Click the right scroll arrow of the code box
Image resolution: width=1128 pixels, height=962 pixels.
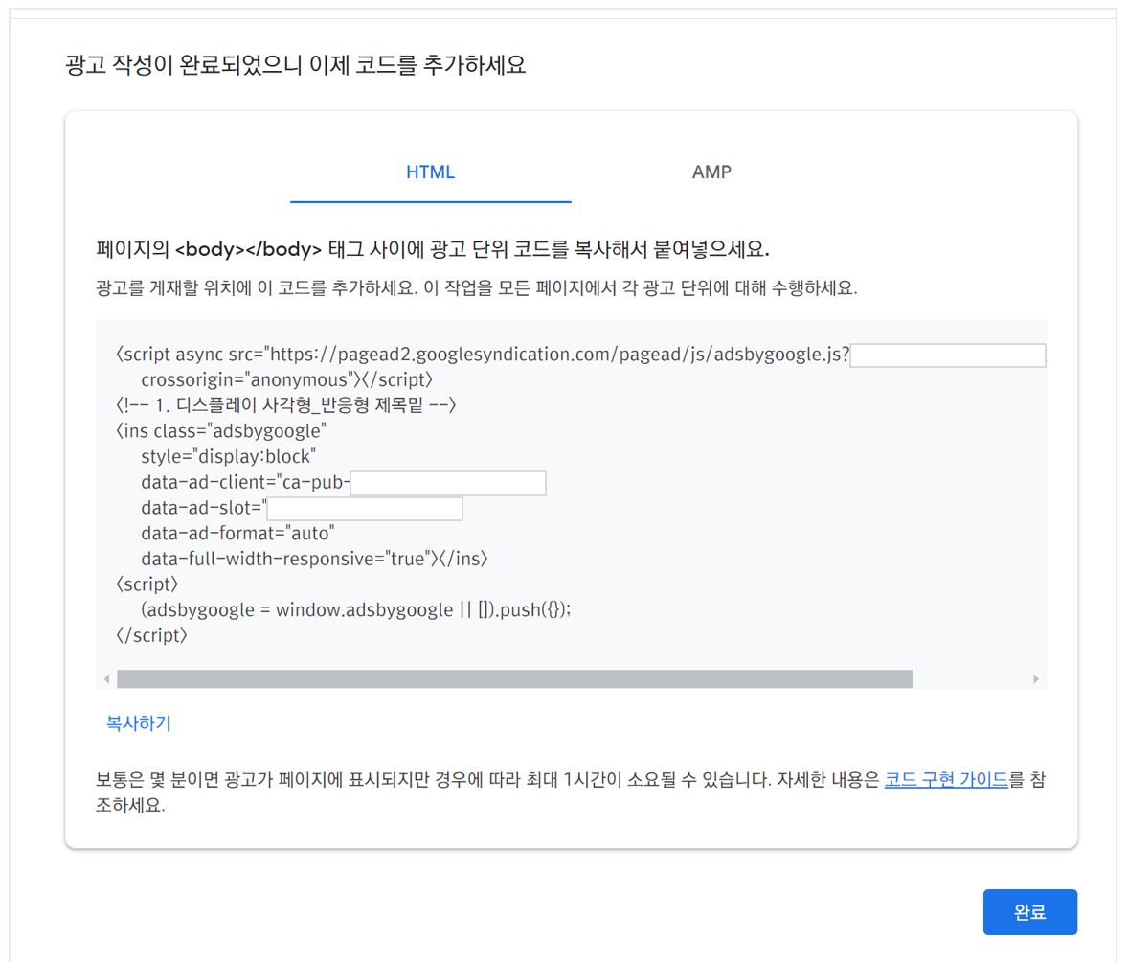tap(1037, 679)
